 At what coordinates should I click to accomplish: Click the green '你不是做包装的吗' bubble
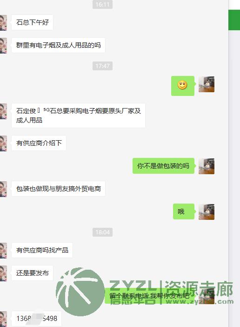(163, 166)
